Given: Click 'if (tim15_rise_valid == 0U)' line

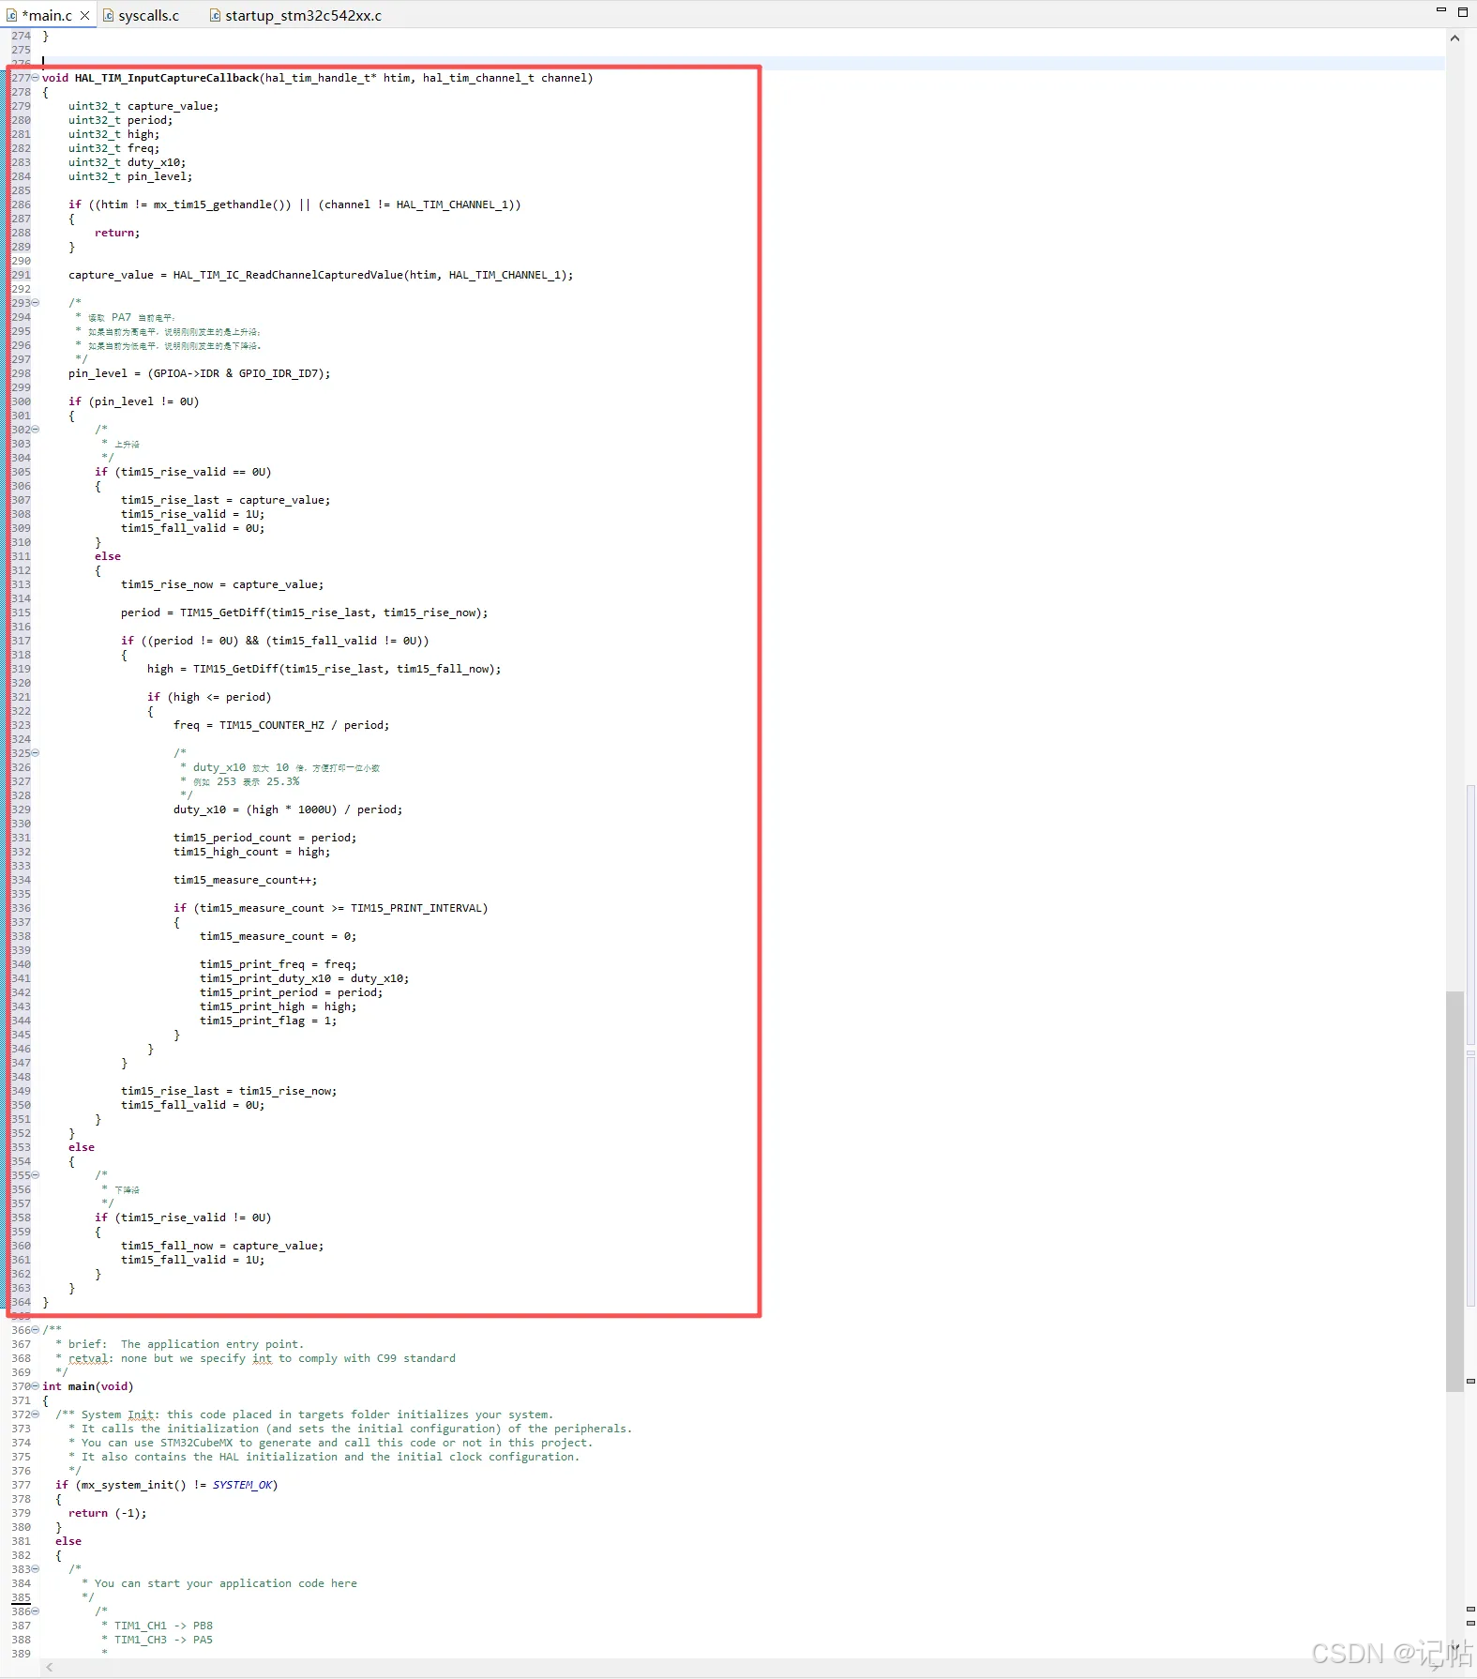Looking at the screenshot, I should point(183,472).
